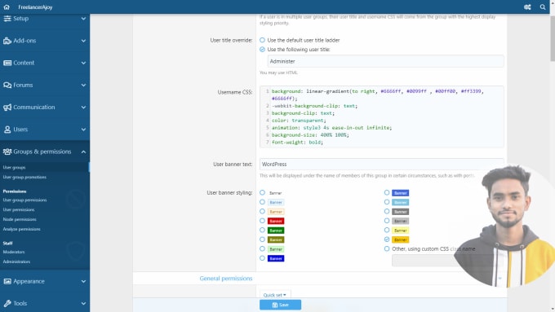Open Administrators staff page
This screenshot has width=555, height=312.
pos(16,261)
